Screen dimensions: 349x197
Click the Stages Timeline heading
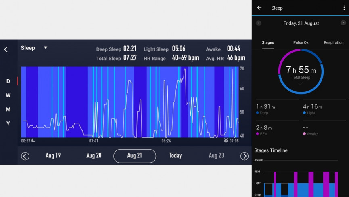(271, 150)
